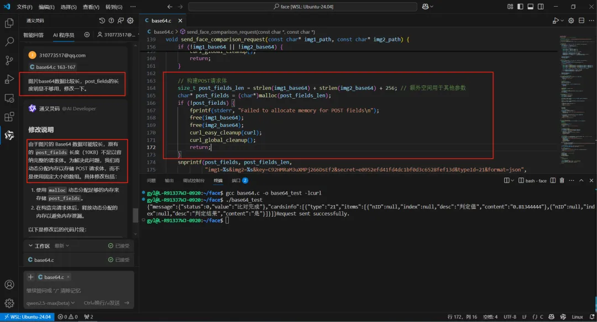Open base64.c in the workspace changes list

click(44, 260)
